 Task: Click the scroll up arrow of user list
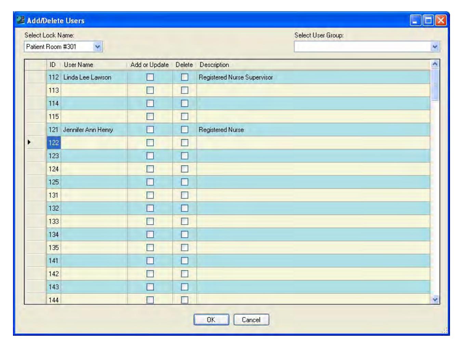tap(435, 64)
